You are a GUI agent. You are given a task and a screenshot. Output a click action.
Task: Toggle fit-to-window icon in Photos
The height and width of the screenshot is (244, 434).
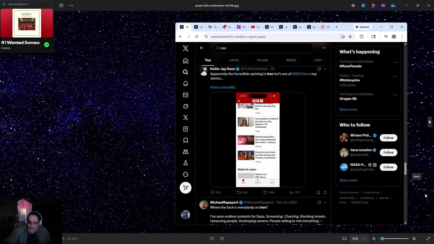click(344, 239)
